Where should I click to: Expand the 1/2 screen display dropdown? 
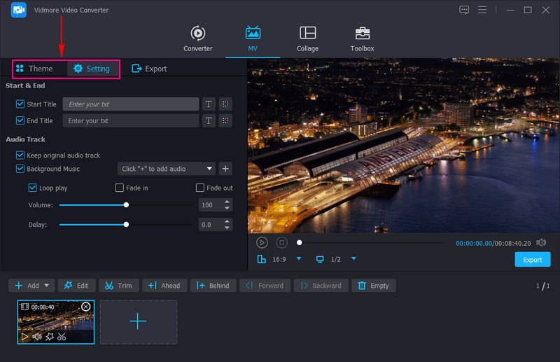pyautogui.click(x=353, y=259)
